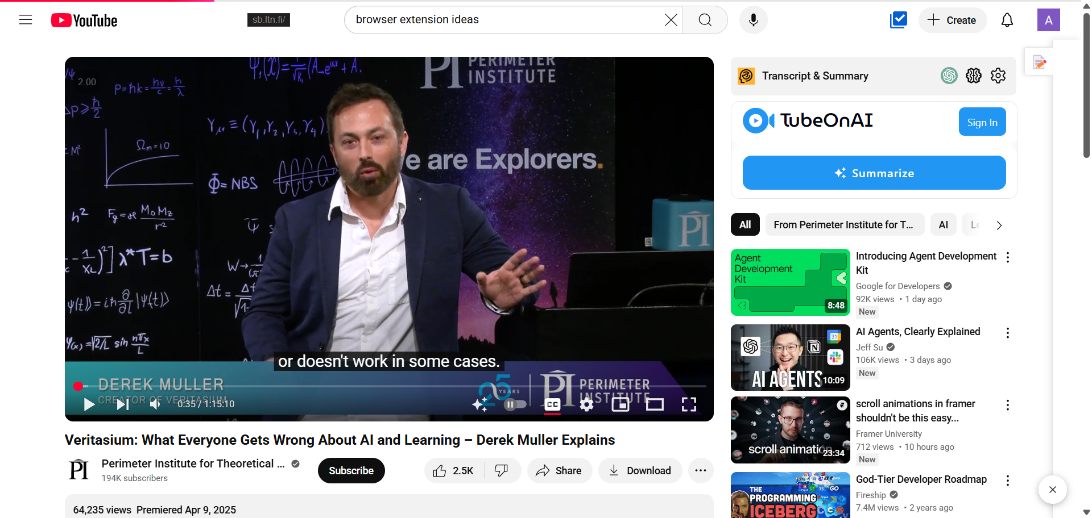
Task: Select the From Perimeter Institute filter chip
Action: click(845, 225)
